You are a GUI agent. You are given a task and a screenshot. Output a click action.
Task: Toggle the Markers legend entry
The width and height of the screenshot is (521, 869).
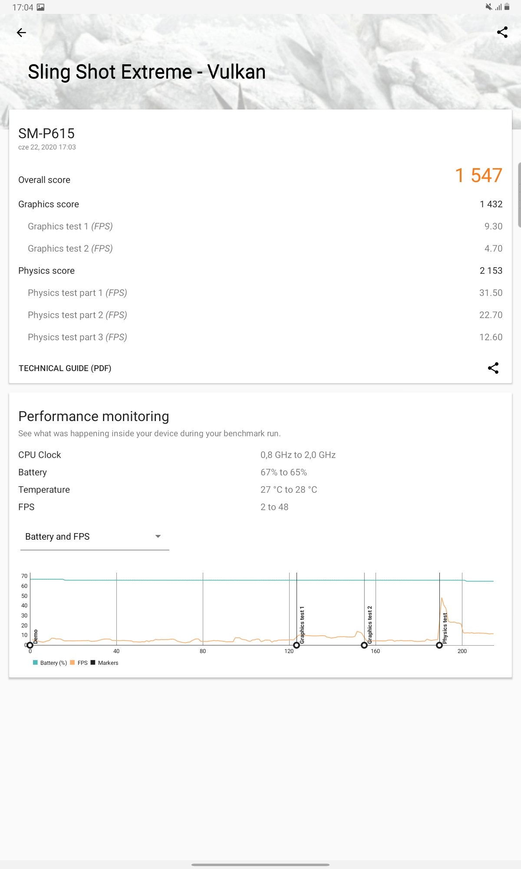click(105, 663)
